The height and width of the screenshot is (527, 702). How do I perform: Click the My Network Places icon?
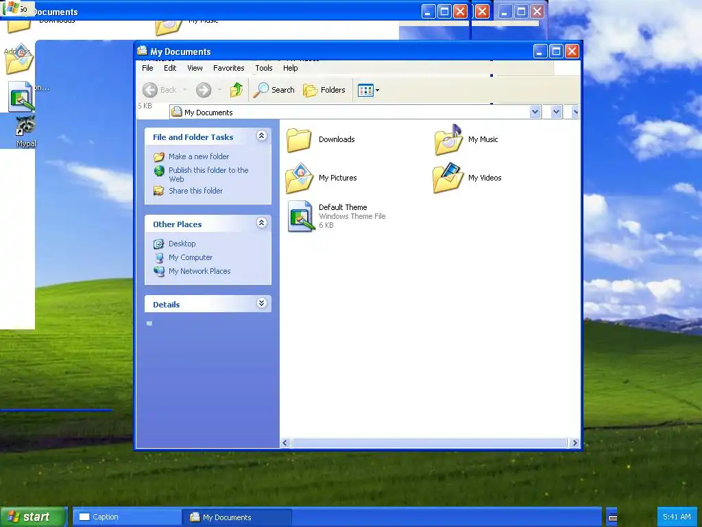click(159, 271)
